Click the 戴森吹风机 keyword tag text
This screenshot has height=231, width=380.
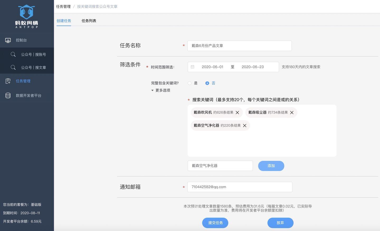[203, 112]
